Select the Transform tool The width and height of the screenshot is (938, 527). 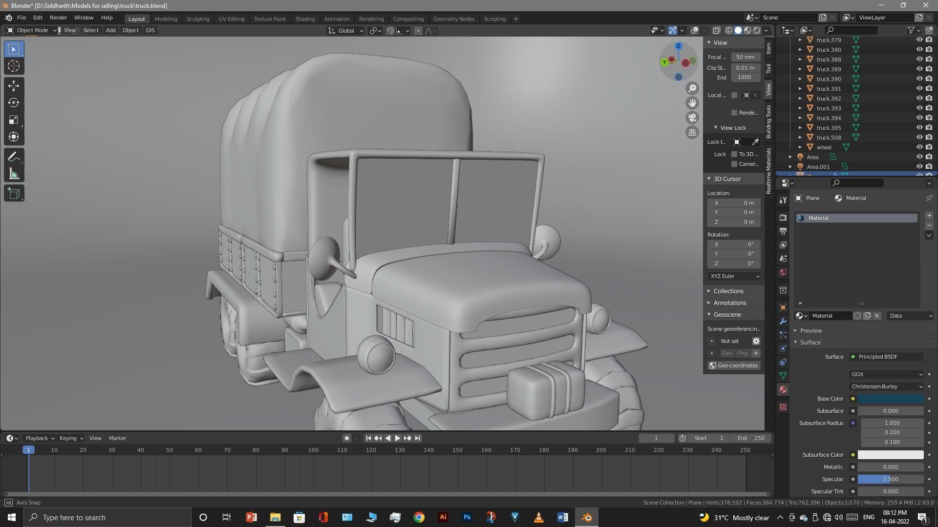[x=14, y=137]
